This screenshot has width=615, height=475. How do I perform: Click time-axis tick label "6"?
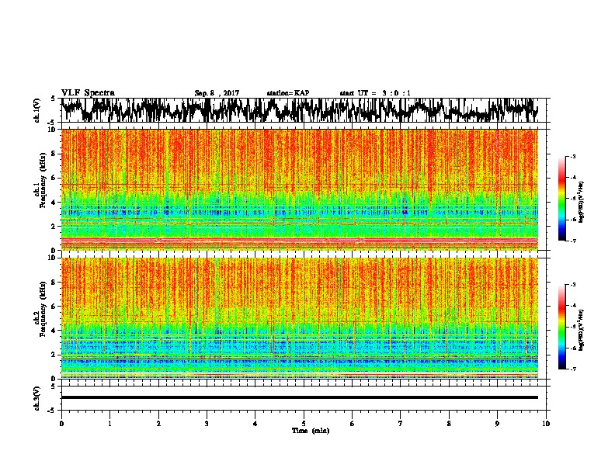point(352,424)
